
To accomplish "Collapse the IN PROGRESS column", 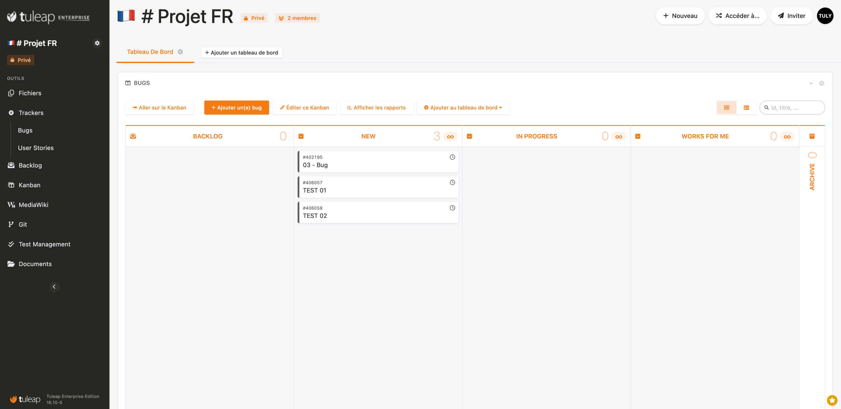I will click(469, 136).
